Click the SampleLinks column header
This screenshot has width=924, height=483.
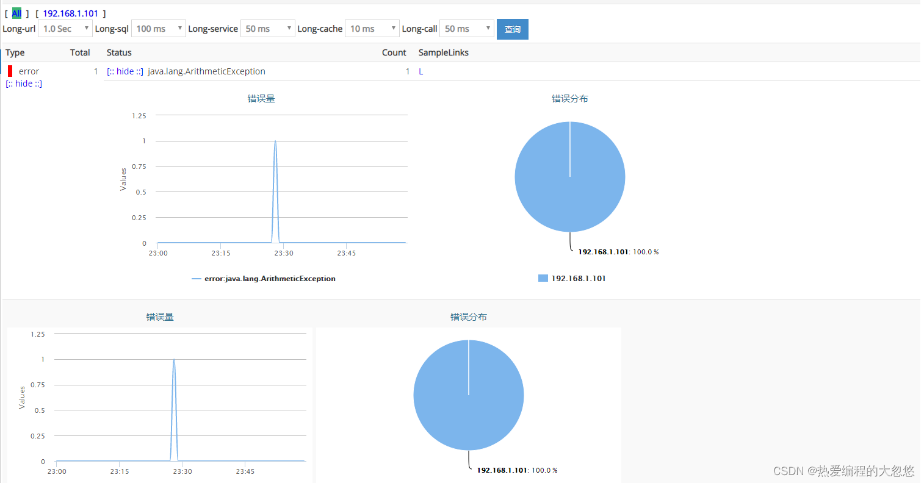(x=444, y=52)
